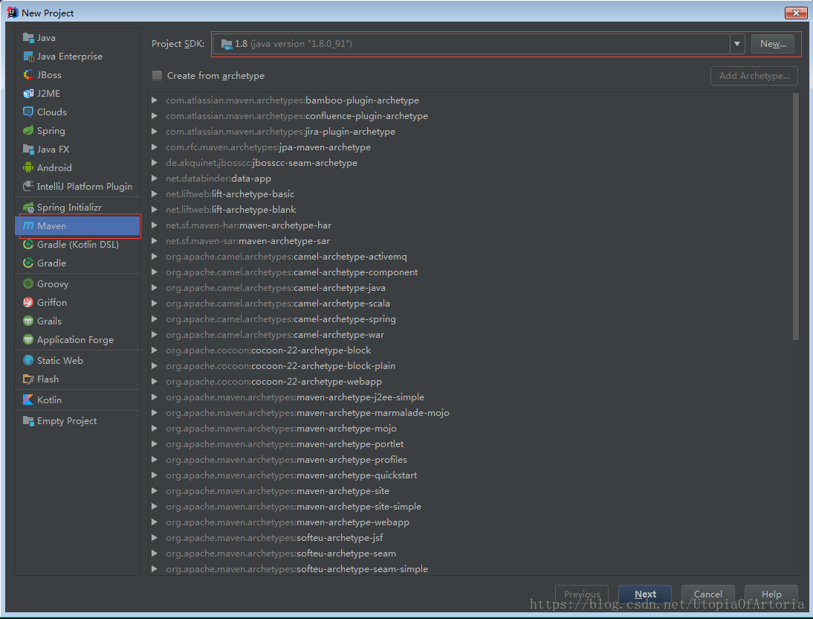This screenshot has width=813, height=619.
Task: Click the Help button
Action: tap(771, 594)
